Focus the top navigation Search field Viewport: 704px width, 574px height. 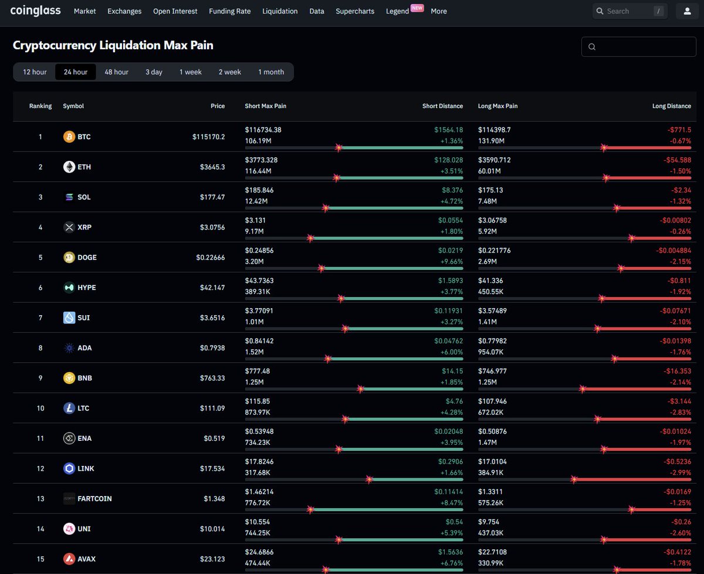click(x=631, y=11)
